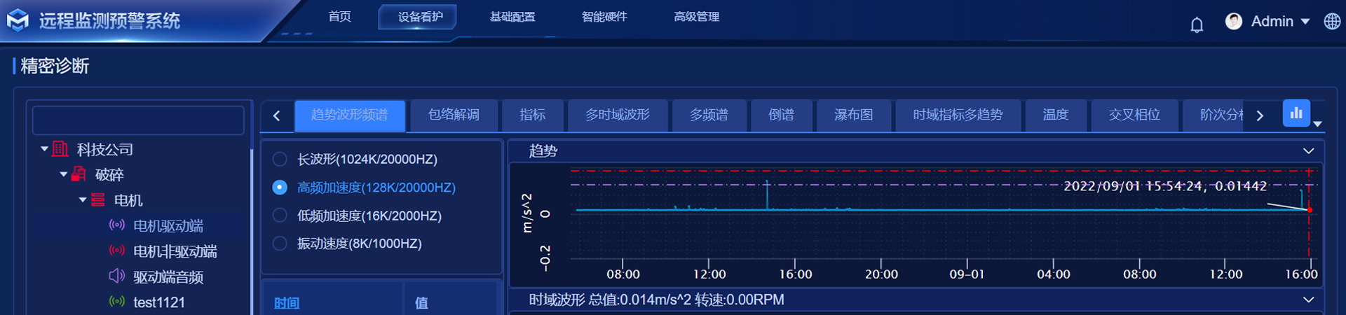Click the system logo icon

[x=18, y=21]
